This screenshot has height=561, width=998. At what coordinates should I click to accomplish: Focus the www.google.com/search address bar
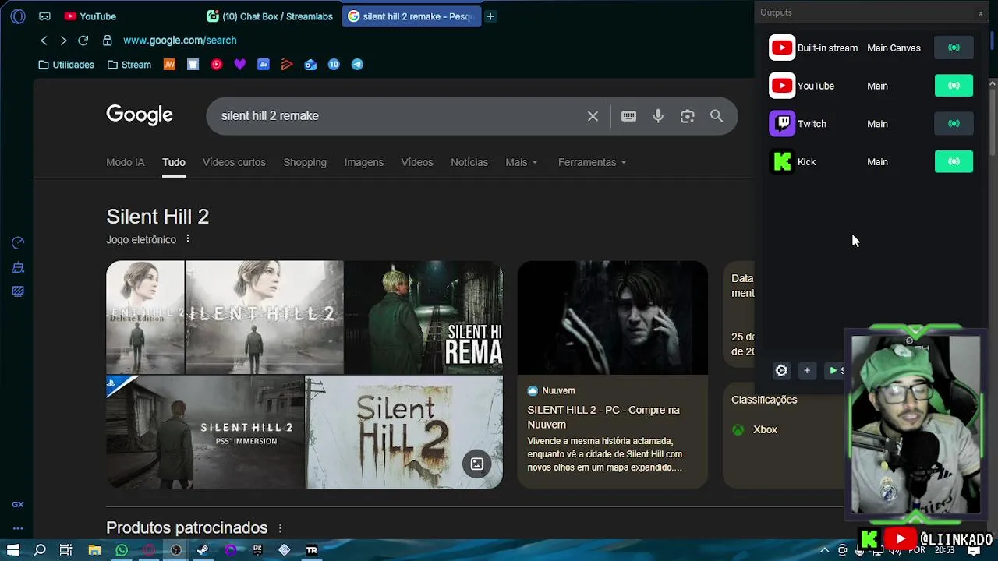tap(180, 41)
